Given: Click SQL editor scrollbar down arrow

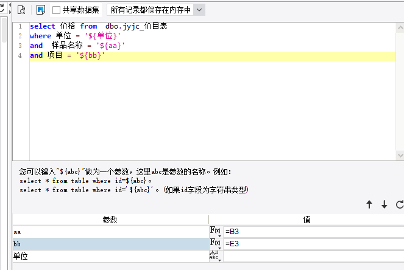Looking at the screenshot, I should click(400, 155).
